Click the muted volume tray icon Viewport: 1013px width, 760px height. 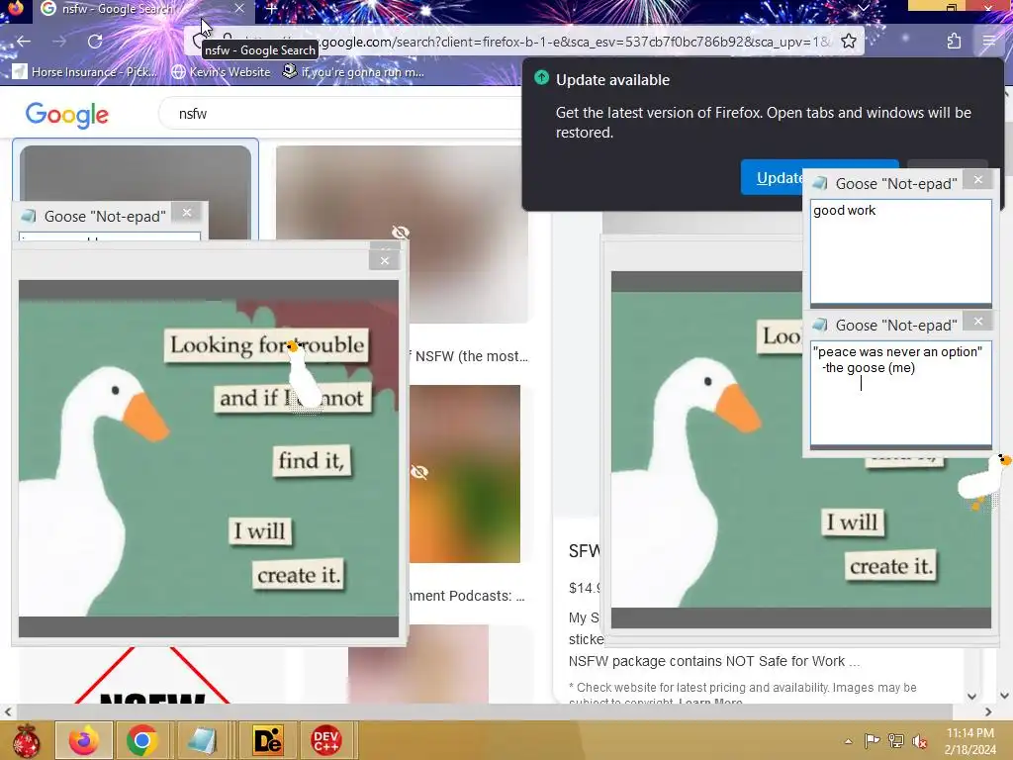pos(920,741)
